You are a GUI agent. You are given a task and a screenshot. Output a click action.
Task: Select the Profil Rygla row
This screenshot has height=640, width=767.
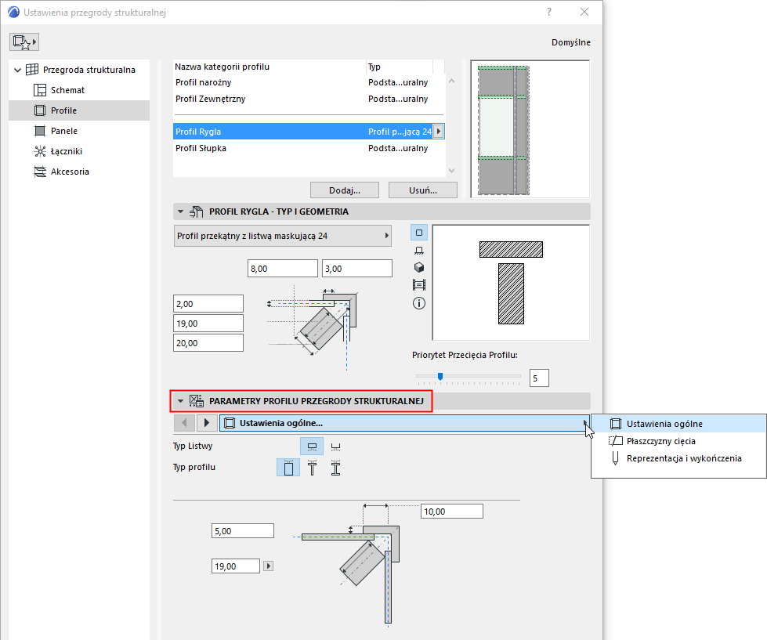pos(309,132)
